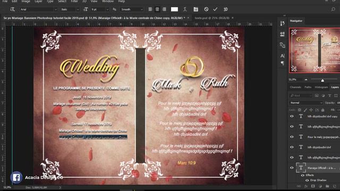
Task: Filter layers by pixel layer icon
Action: pos(317,95)
